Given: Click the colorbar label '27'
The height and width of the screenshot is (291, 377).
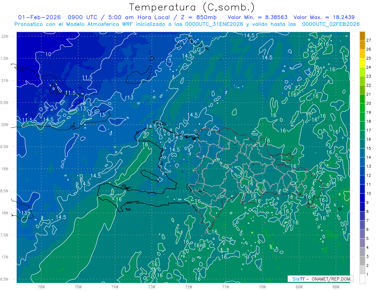Looking at the screenshot, I should tap(369, 40).
